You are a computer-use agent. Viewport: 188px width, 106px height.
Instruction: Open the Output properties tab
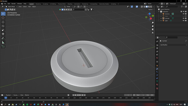pos(157,48)
